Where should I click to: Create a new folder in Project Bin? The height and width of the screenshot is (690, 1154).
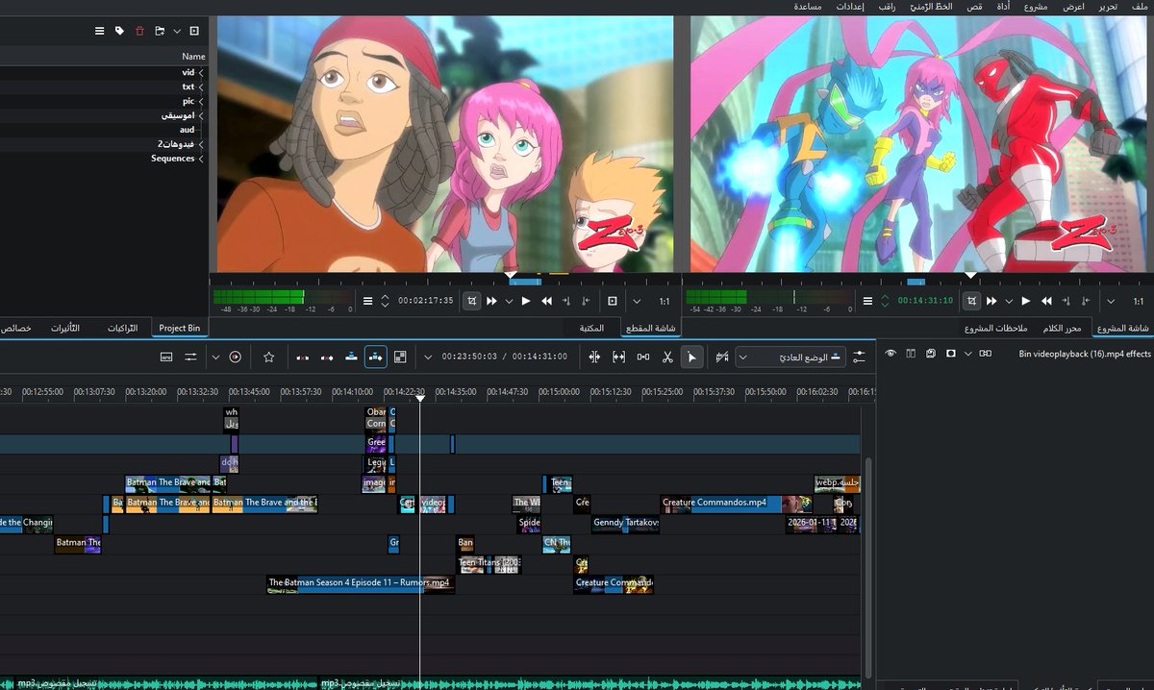point(160,31)
